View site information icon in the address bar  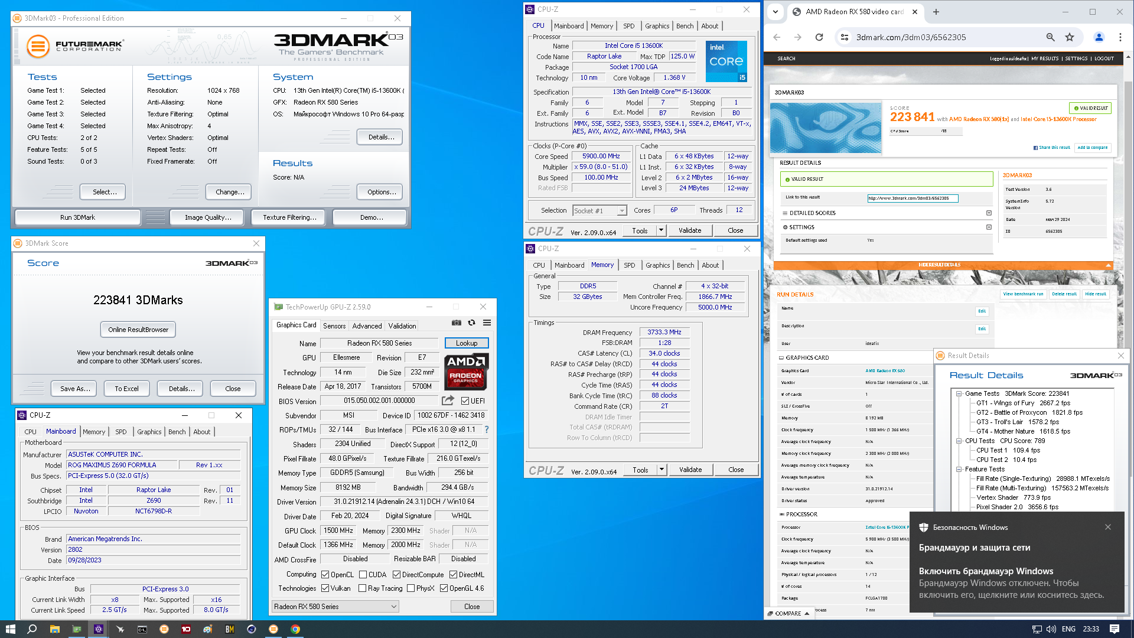click(x=845, y=37)
